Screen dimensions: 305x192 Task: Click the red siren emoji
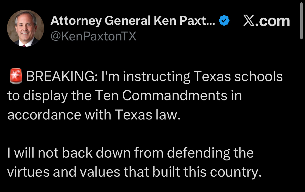16,77
